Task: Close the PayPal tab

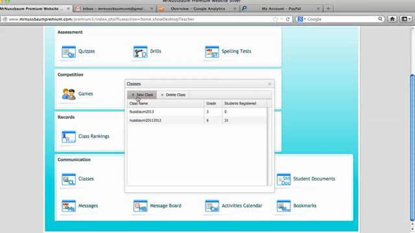Action: coord(318,8)
